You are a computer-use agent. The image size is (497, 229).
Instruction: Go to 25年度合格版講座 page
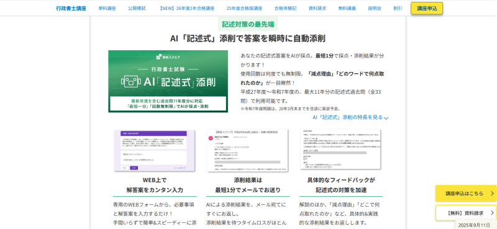coord(244,9)
